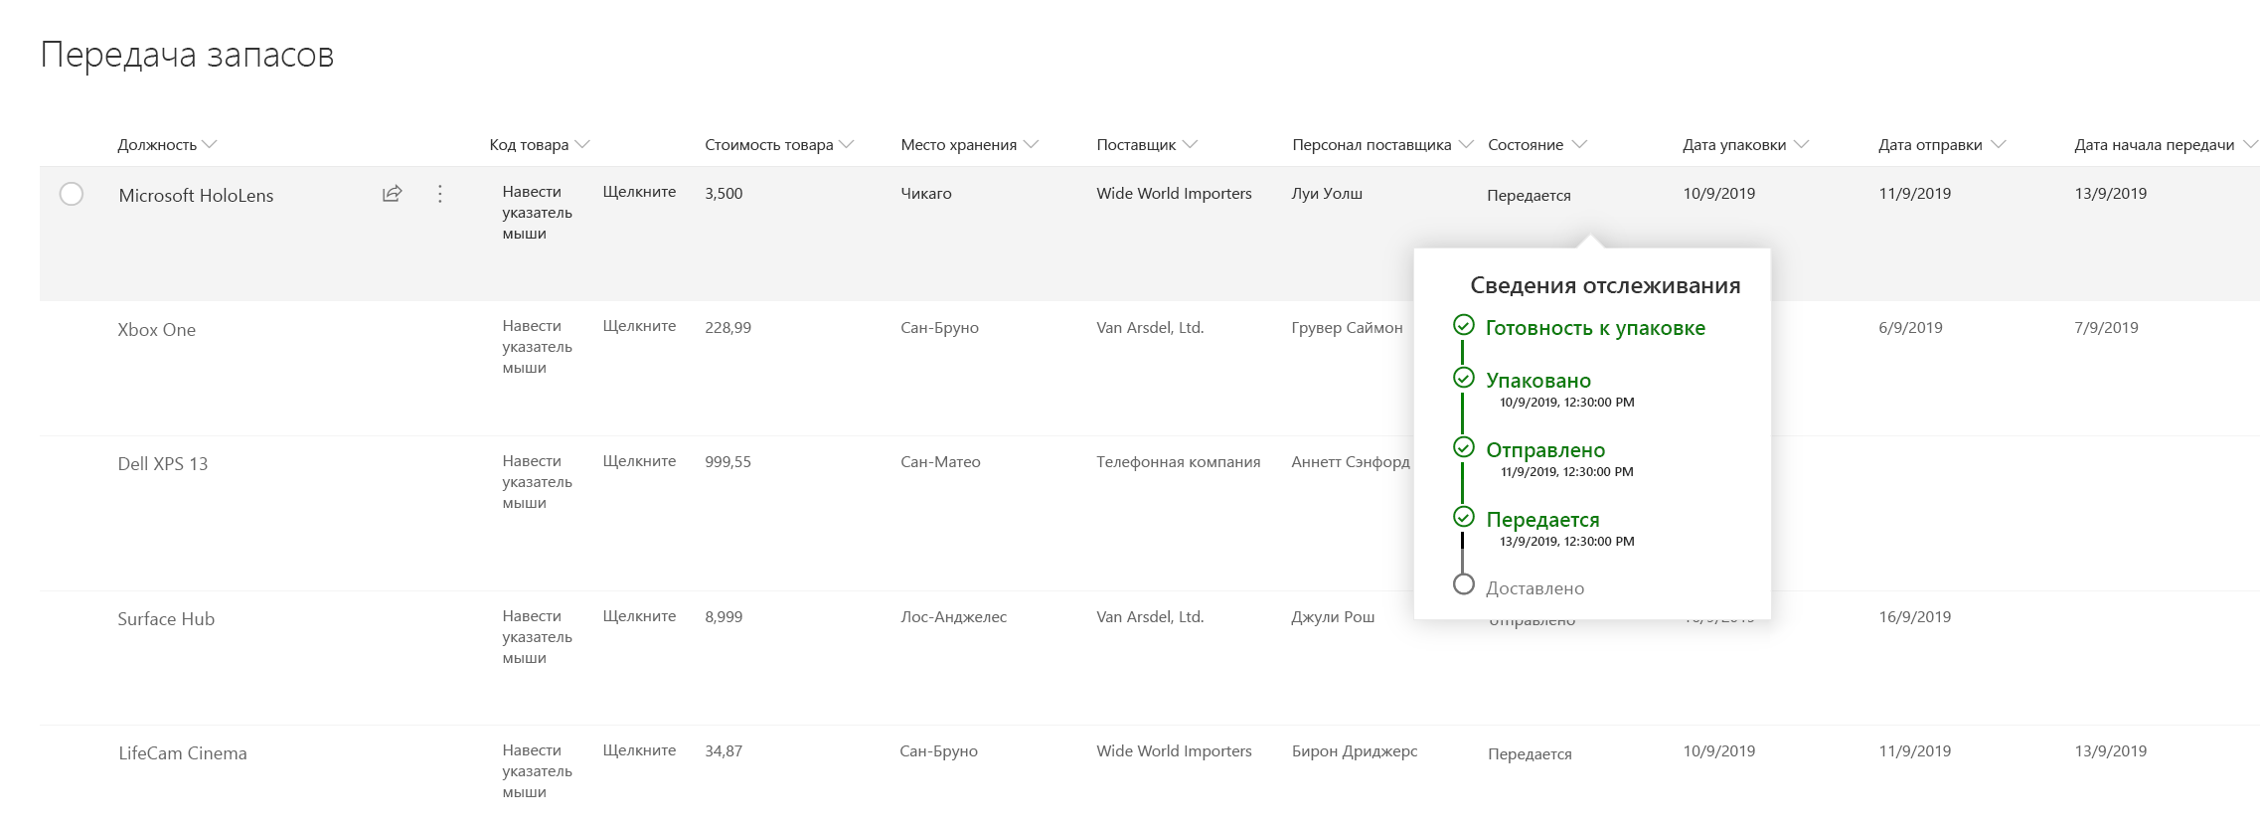Viewport: 2260px width, 824px height.
Task: Open the Код товара column dropdown
Action: tap(582, 144)
